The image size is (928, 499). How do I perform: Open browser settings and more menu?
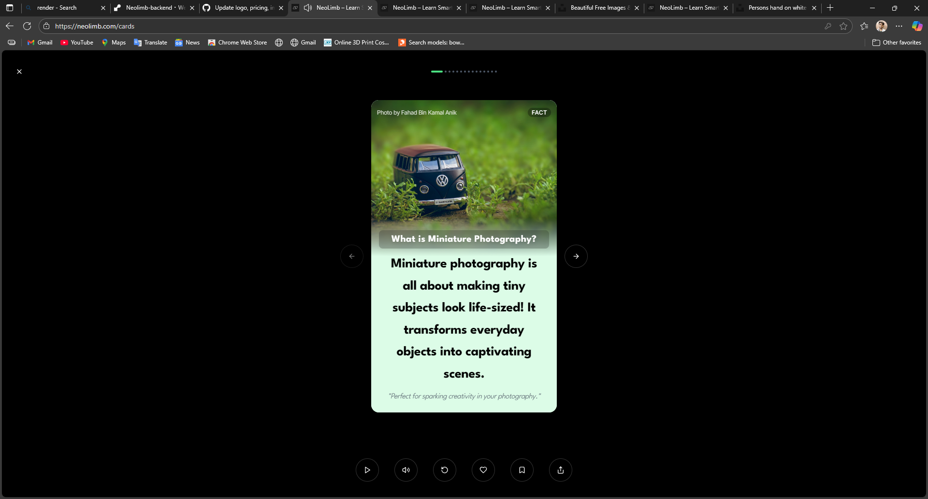[x=899, y=26]
